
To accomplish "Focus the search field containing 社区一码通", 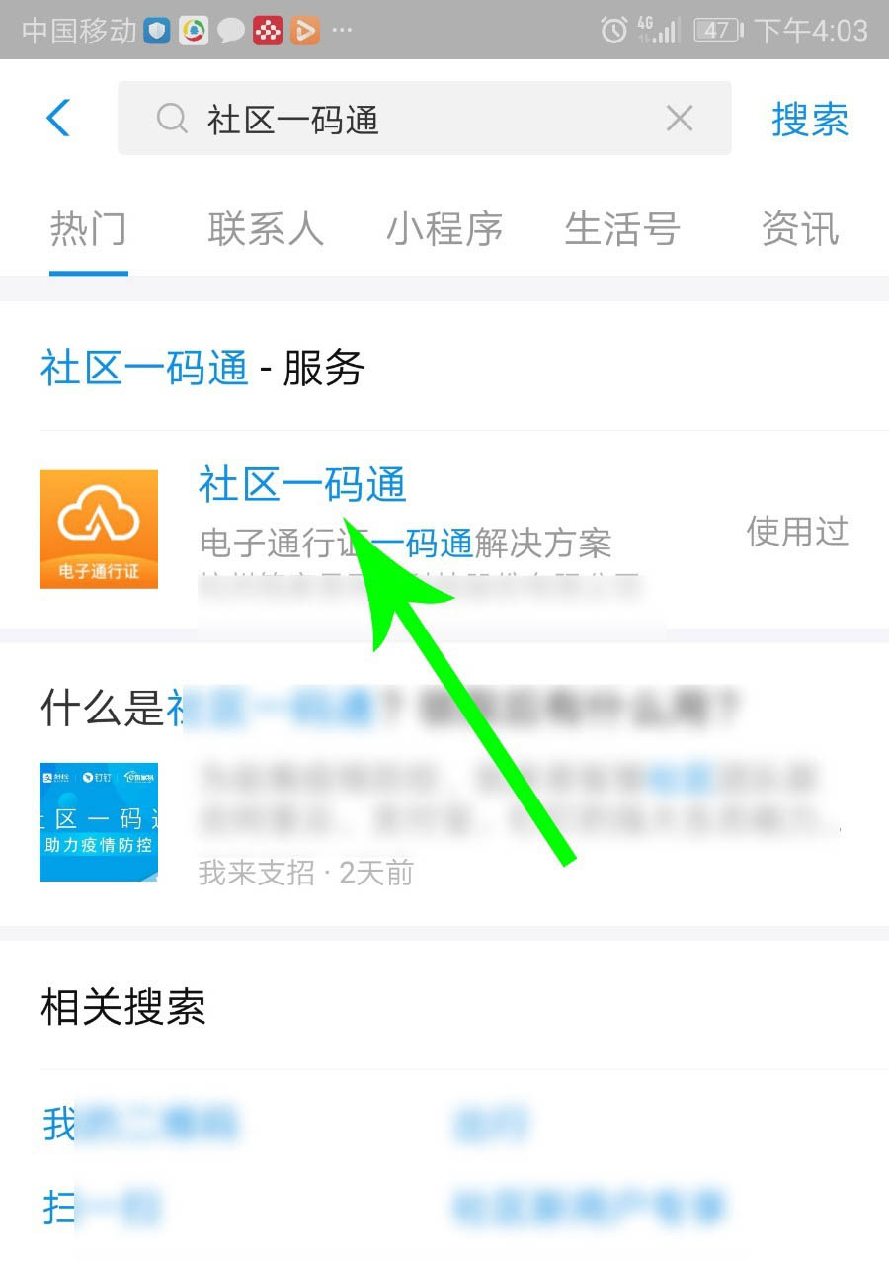I will tap(425, 119).
